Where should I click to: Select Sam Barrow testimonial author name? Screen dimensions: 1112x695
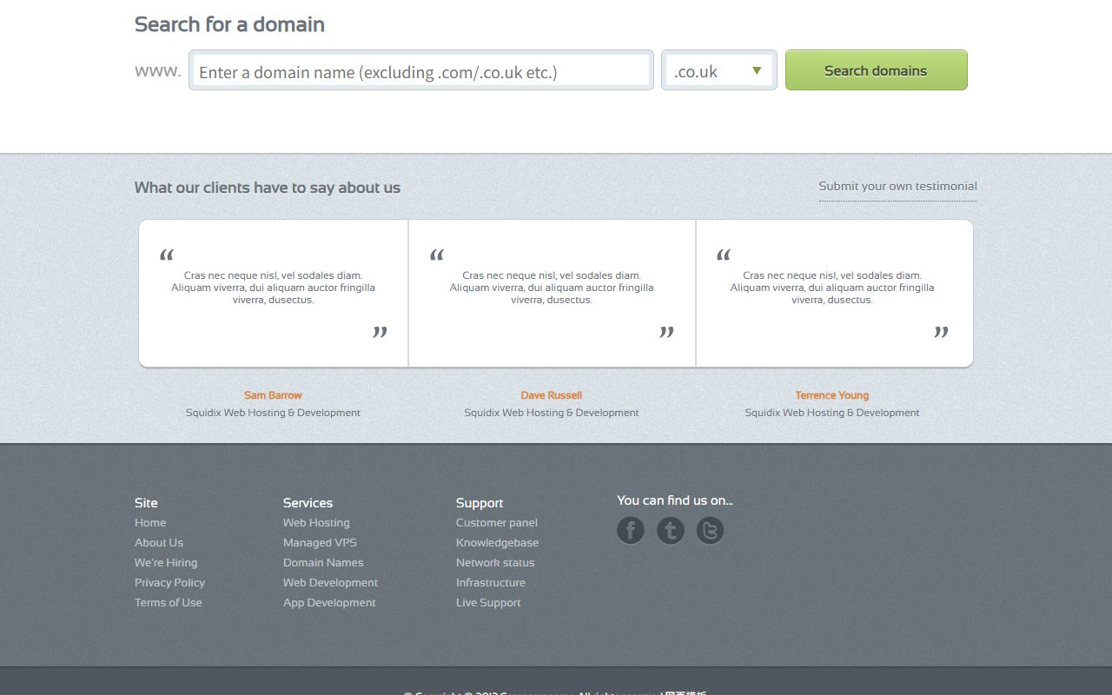273,395
